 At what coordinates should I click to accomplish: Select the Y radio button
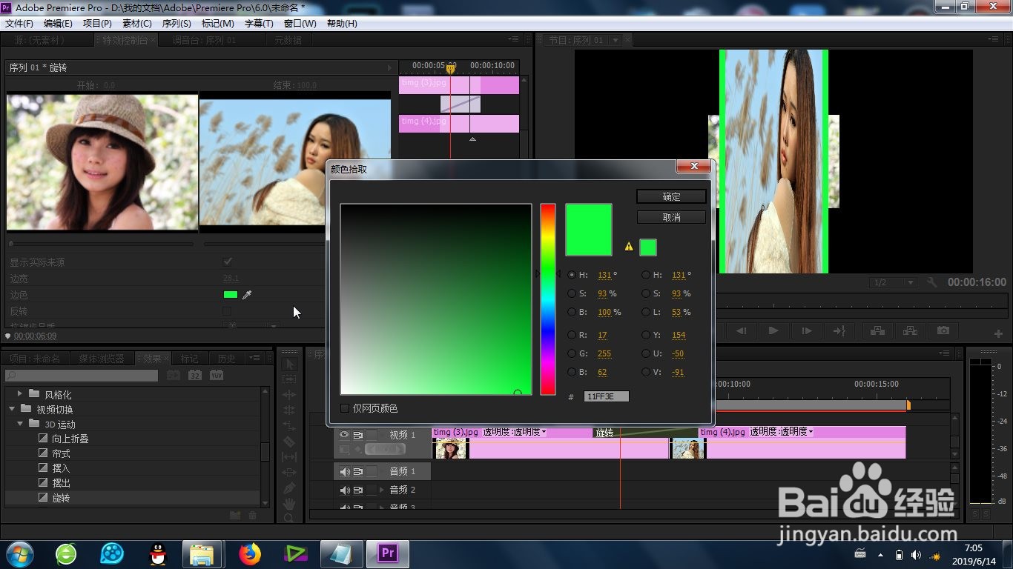646,335
